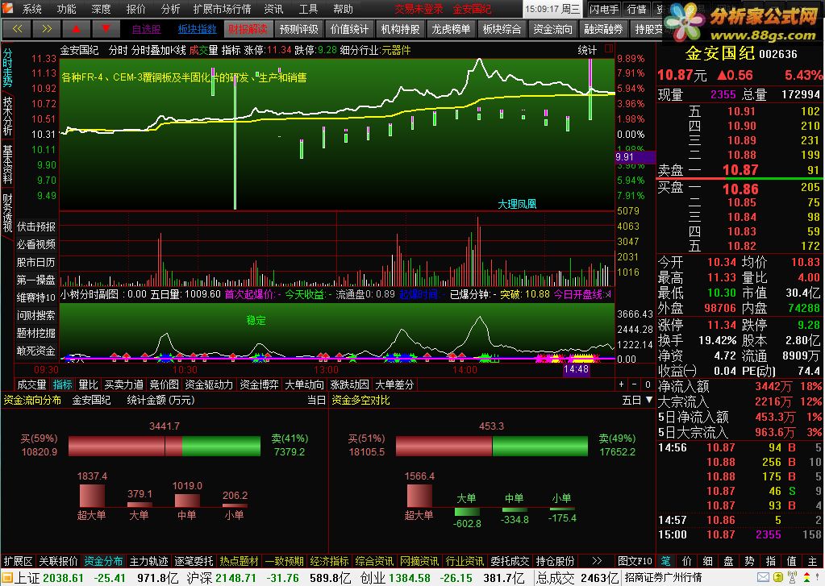This screenshot has width=825, height=586.
Task: Click the yellow round up-arrow status icon
Action: pyautogui.click(x=778, y=578)
